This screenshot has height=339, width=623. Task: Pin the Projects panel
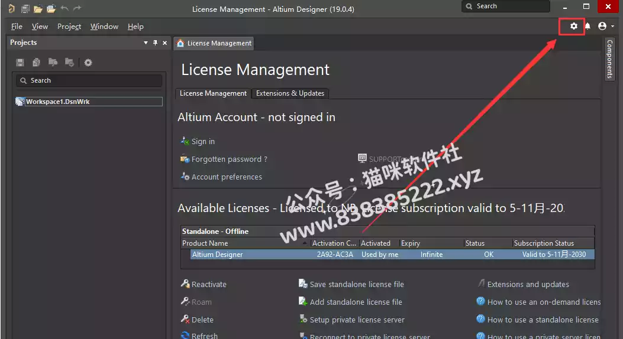pyautogui.click(x=156, y=43)
